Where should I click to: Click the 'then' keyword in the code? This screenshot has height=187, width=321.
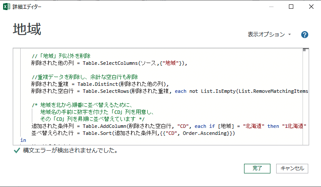pyautogui.click(x=273, y=126)
